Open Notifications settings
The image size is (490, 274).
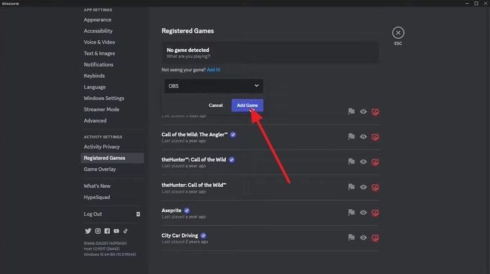click(x=99, y=65)
